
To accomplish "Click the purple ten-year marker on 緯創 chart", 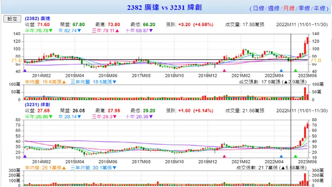I will (25, 156).
